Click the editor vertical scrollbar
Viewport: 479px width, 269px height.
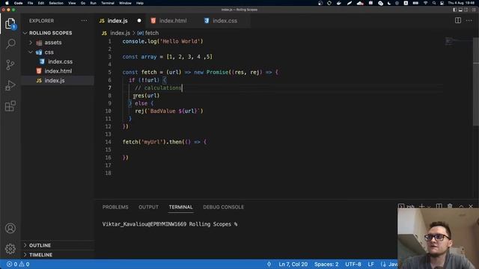click(476, 81)
